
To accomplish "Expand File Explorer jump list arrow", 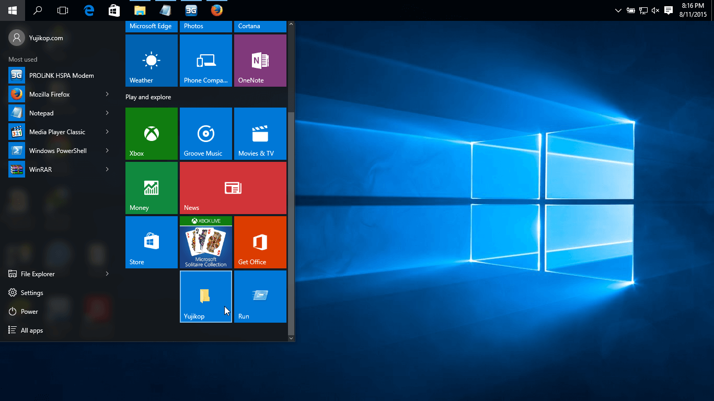I will (107, 274).
